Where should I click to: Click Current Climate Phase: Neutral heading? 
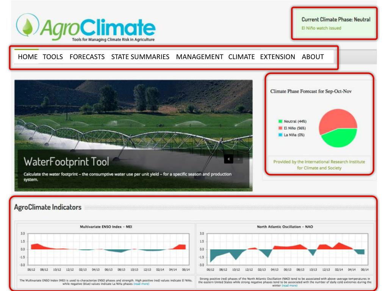pyautogui.click(x=336, y=20)
